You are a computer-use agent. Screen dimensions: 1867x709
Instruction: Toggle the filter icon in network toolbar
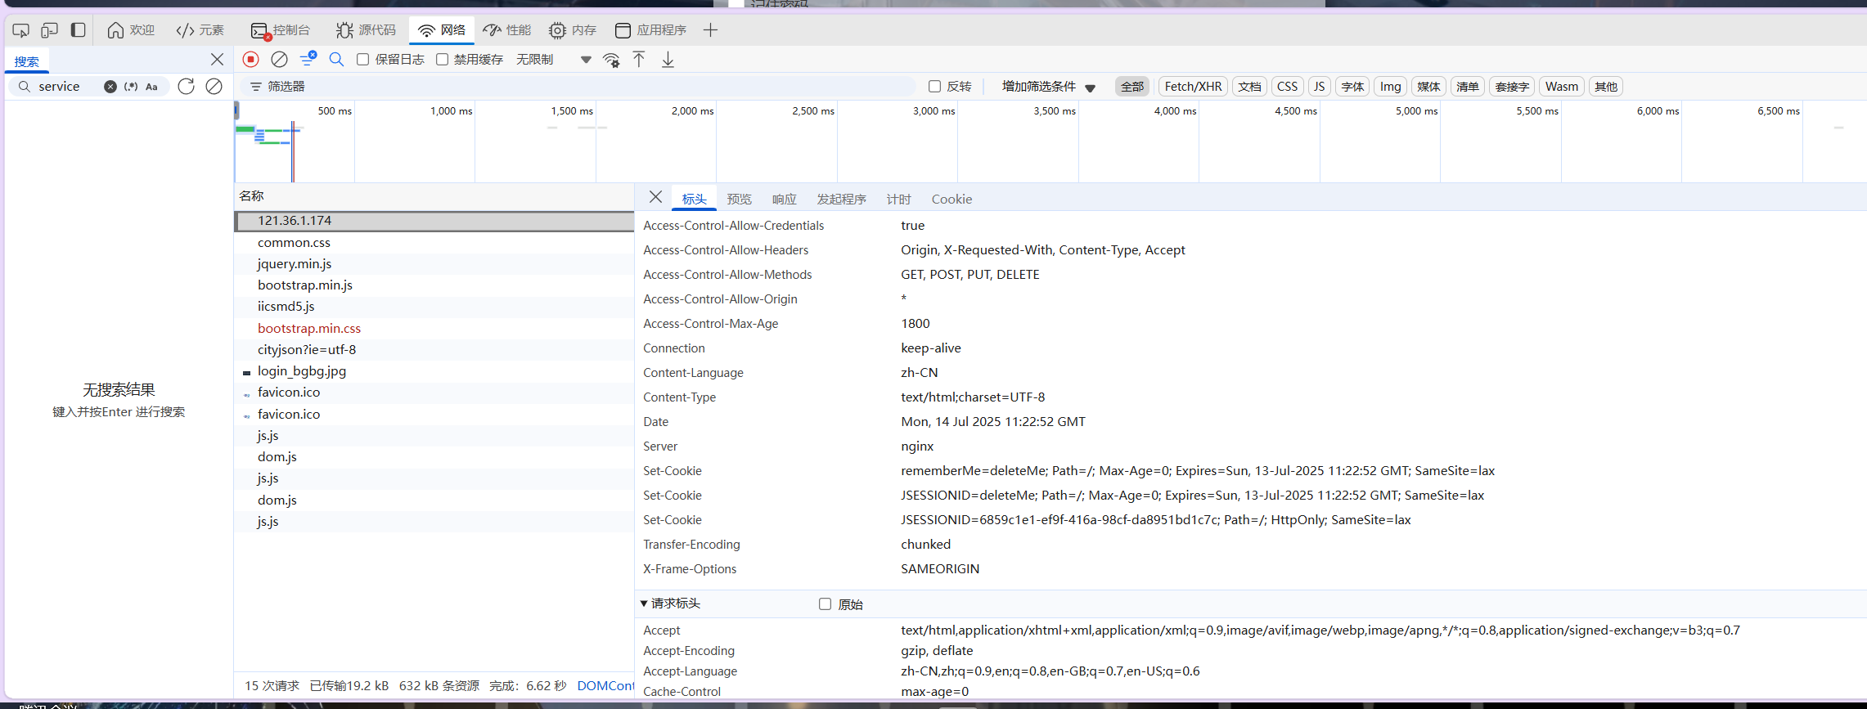point(308,59)
